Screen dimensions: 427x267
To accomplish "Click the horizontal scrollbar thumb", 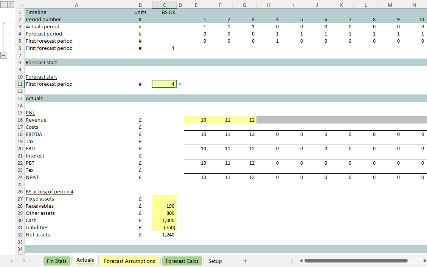I will [x=356, y=261].
